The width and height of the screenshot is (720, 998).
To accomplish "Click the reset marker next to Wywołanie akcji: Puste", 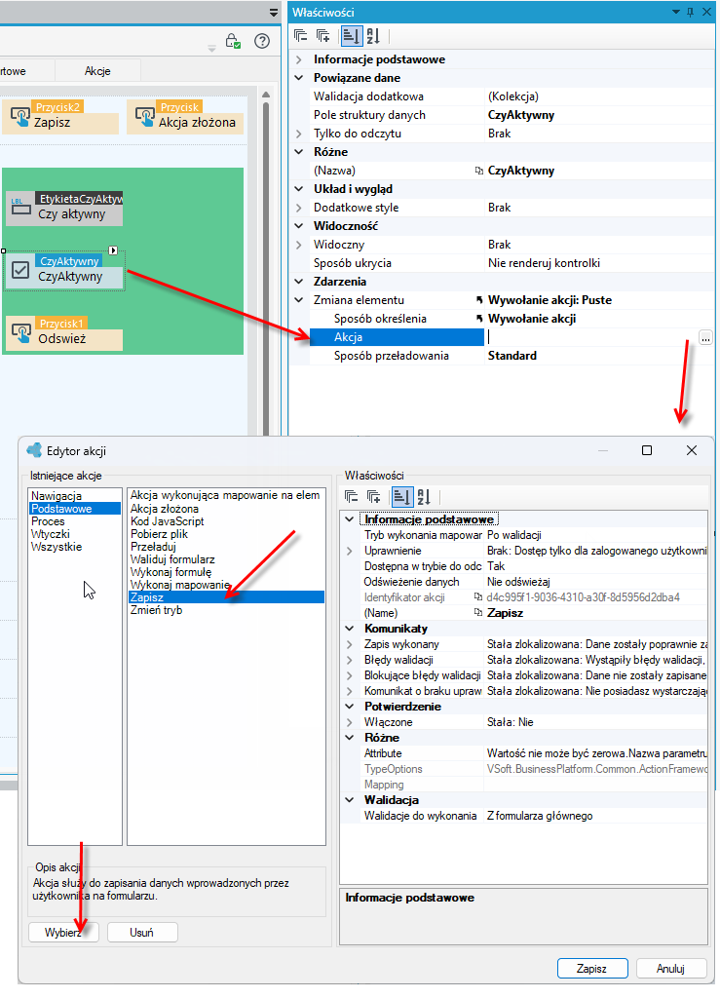I will (x=479, y=300).
